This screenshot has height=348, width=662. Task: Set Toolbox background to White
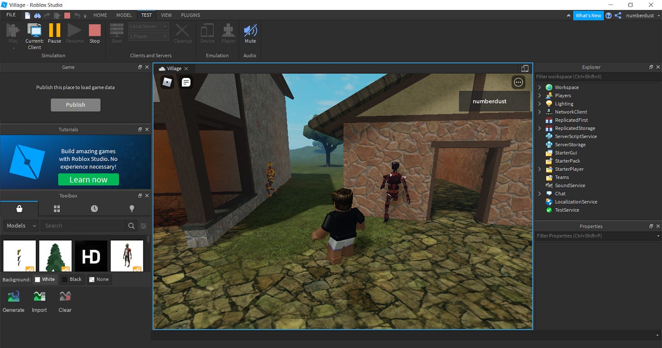45,279
